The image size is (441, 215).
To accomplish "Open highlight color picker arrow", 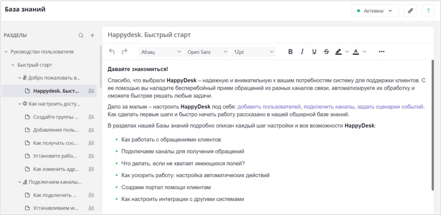I will (347, 52).
